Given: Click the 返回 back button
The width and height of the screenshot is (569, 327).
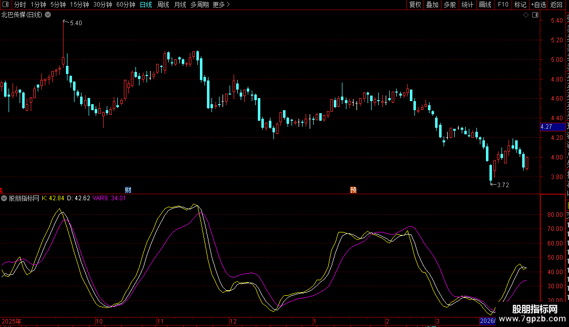Looking at the screenshot, I should [556, 5].
